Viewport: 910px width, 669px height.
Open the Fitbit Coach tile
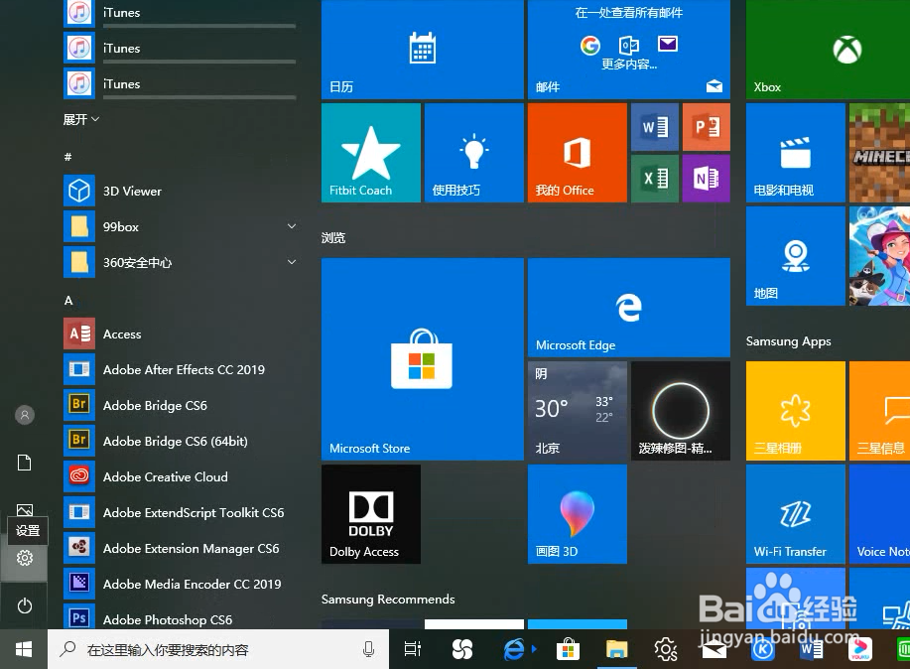click(x=371, y=153)
